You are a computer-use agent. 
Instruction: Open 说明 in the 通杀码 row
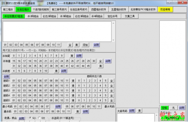click(x=85, y=111)
